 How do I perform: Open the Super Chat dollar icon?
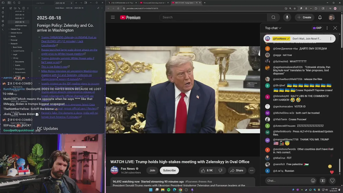[323, 181]
